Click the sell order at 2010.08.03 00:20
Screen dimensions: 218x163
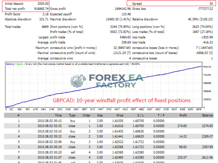[109, 152]
